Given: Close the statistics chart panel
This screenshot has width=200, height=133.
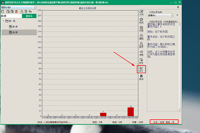Looking at the screenshot, I should click(178, 7).
